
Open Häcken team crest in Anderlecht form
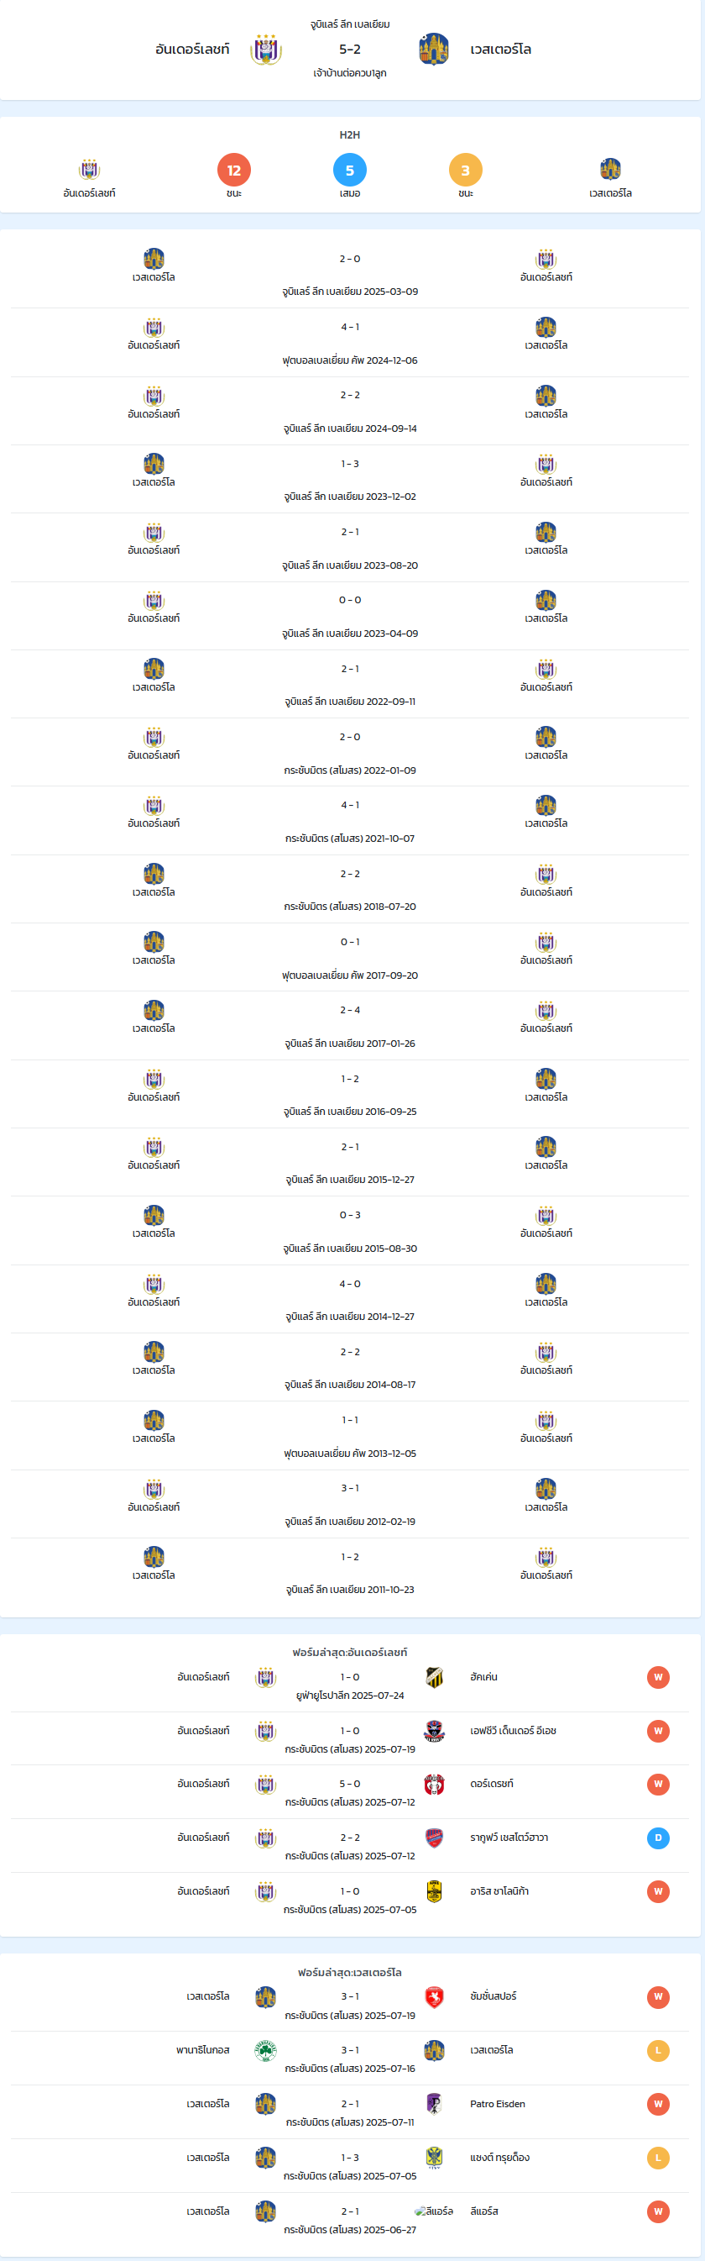click(434, 1676)
